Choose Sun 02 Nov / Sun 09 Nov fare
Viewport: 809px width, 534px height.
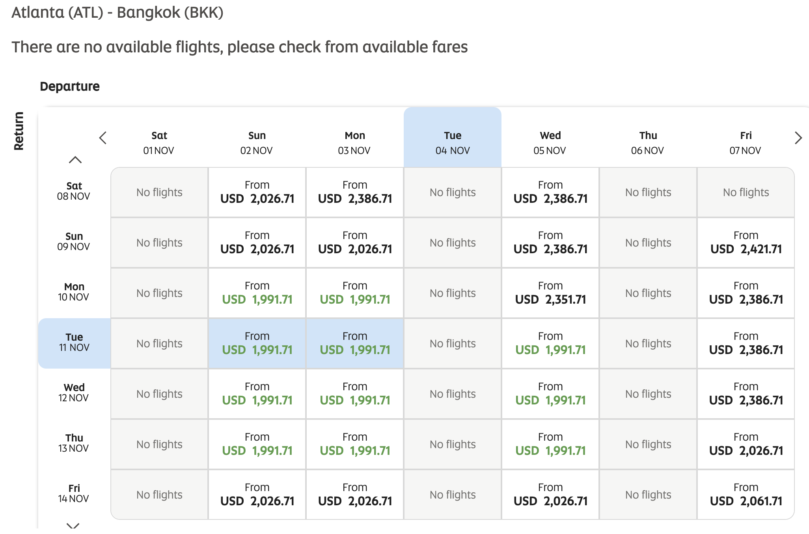tap(257, 243)
